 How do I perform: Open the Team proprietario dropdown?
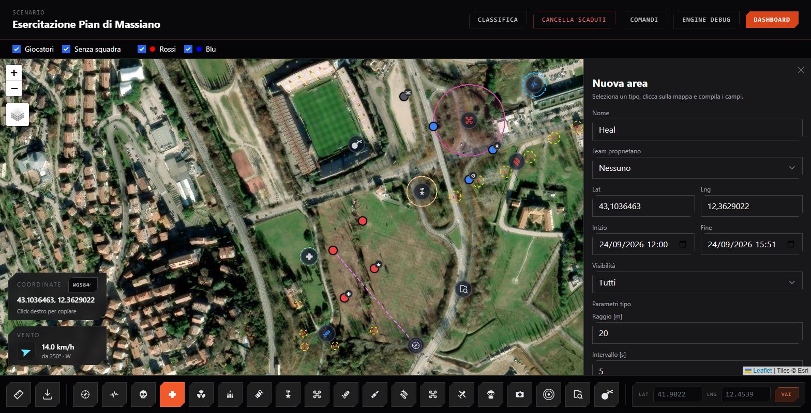[x=697, y=168]
